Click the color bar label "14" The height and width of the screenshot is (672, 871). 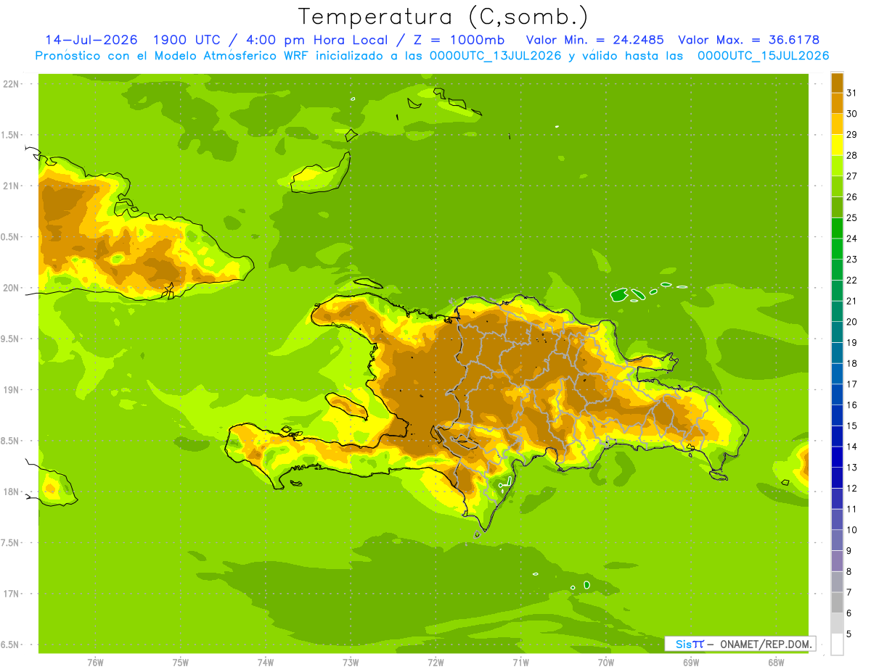(x=852, y=447)
